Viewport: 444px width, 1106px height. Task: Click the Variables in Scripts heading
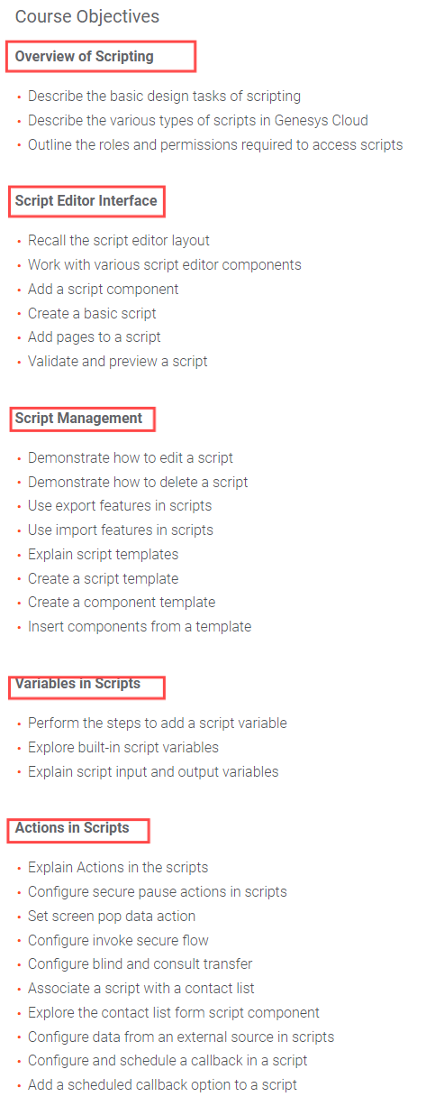[x=78, y=683]
